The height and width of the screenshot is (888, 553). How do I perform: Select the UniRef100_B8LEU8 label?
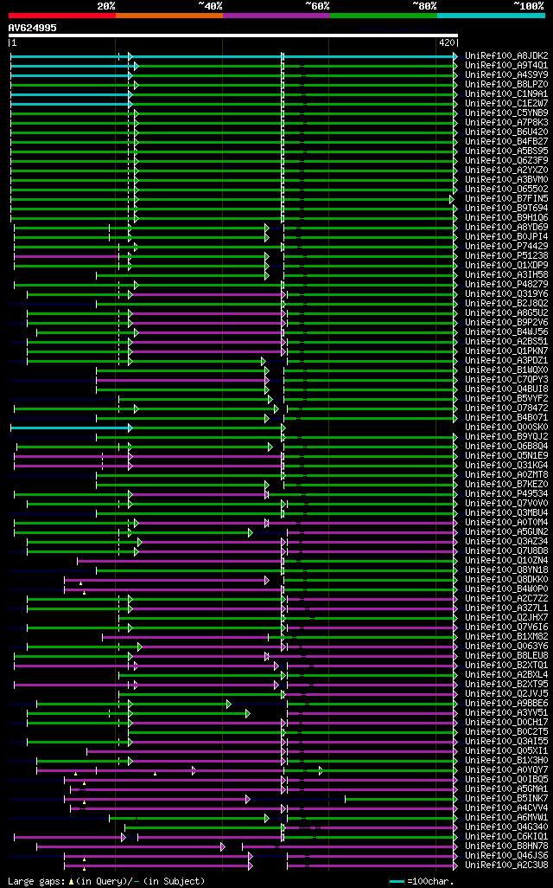coord(506,656)
